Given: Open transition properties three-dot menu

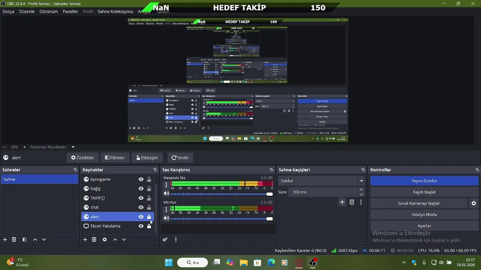Looking at the screenshot, I should 361,202.
